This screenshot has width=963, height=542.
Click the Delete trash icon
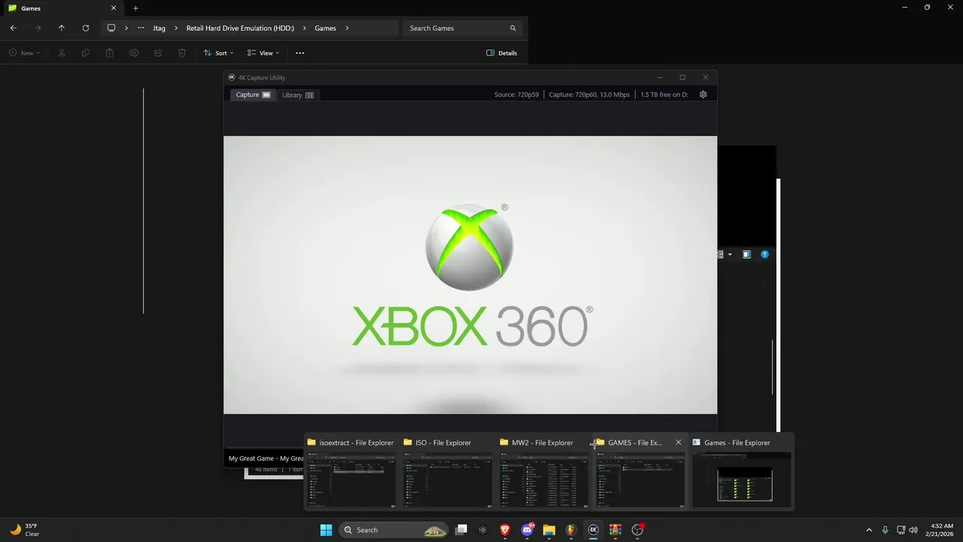point(182,53)
